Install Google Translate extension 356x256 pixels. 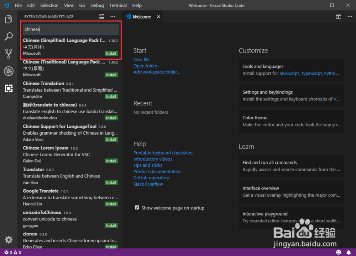[111, 204]
